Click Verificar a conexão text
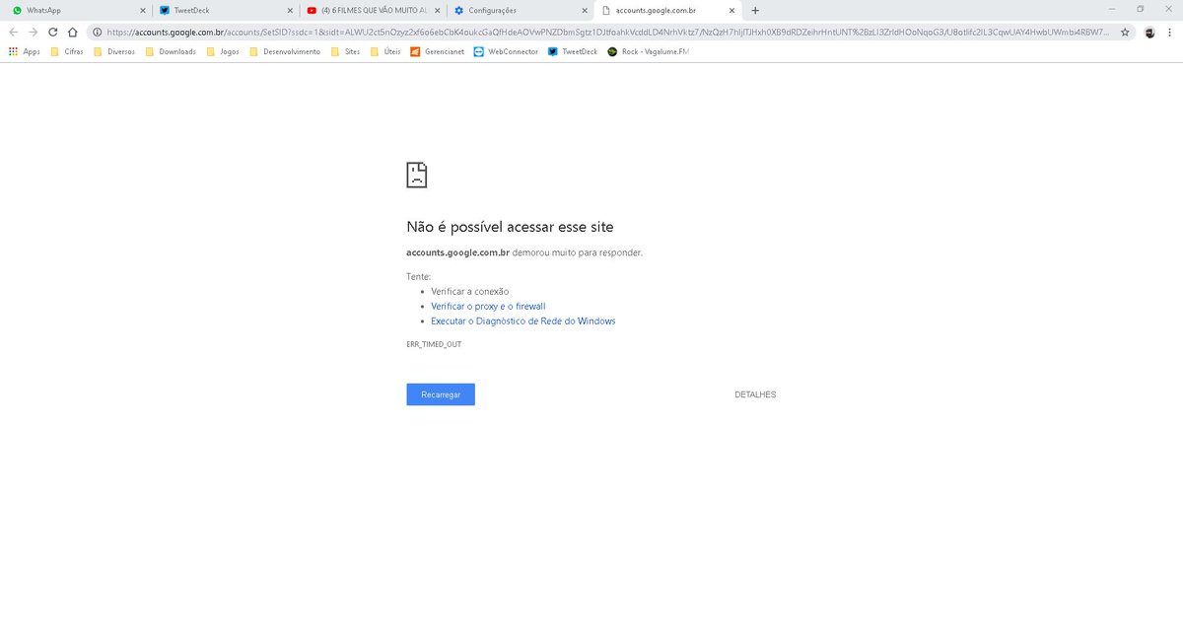The height and width of the screenshot is (641, 1183). pyautogui.click(x=469, y=292)
